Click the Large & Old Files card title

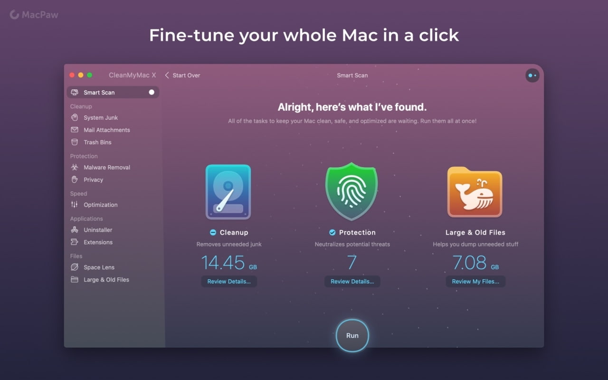pos(475,232)
